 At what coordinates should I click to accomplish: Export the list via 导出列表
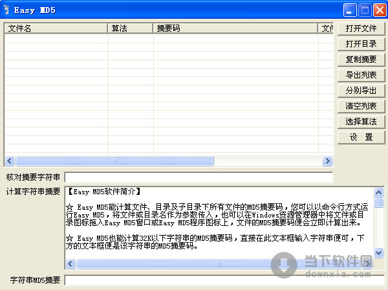(361, 75)
